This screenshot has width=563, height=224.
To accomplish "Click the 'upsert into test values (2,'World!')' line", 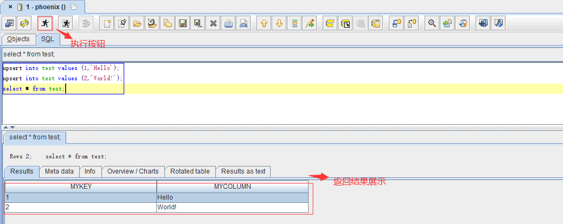I will [x=62, y=78].
